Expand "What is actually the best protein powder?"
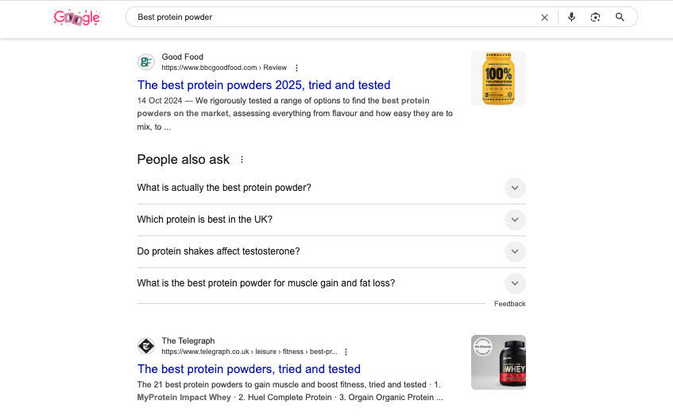 coord(515,188)
